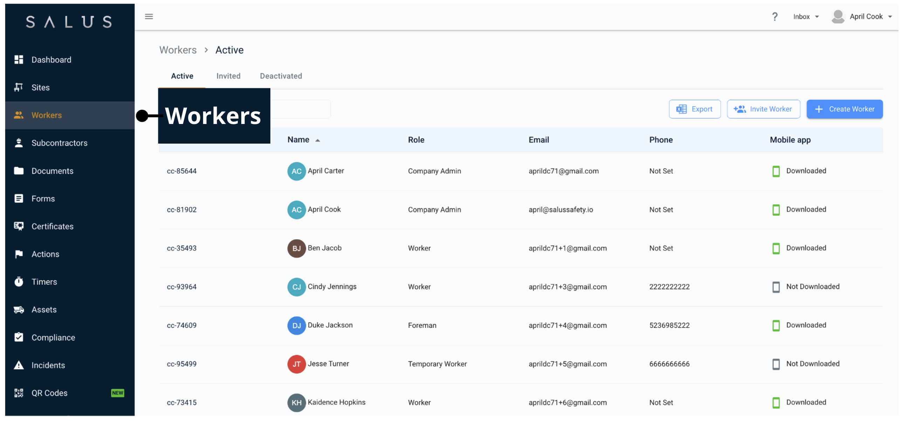905x421 pixels.
Task: Click April Carter's AC avatar
Action: click(296, 171)
